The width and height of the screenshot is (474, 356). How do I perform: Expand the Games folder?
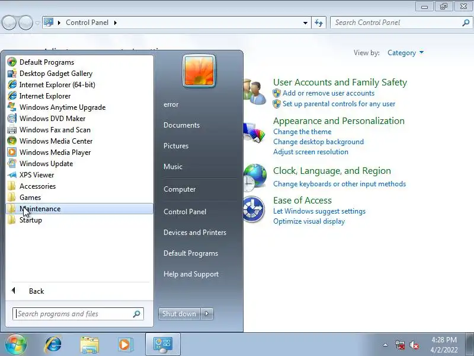(x=79, y=198)
